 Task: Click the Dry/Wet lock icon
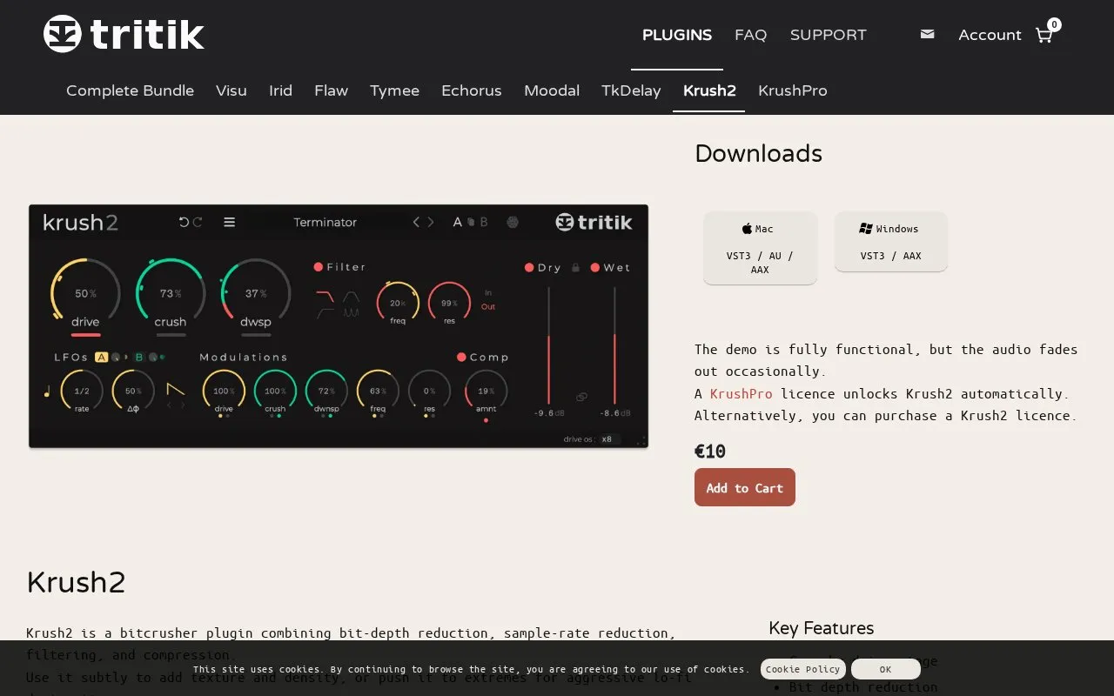[x=575, y=268]
